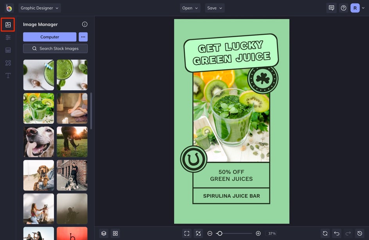This screenshot has width=369, height=240.
Task: Click the BeFunky logo icon
Action: 9,8
